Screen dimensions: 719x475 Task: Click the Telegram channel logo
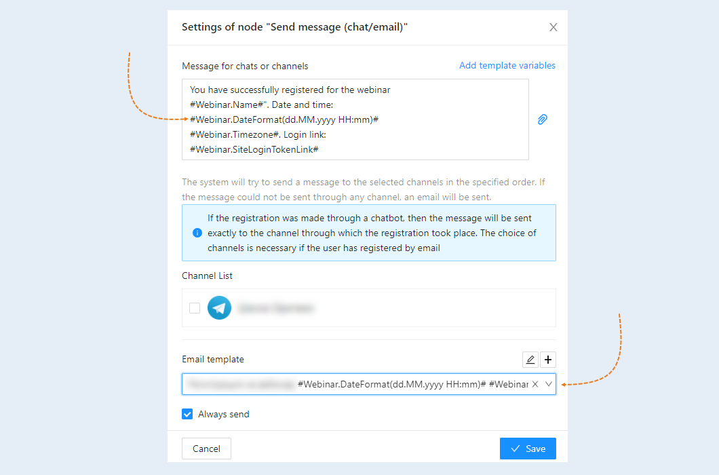pos(219,307)
